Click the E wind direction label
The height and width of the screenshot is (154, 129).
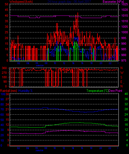click(121, 82)
